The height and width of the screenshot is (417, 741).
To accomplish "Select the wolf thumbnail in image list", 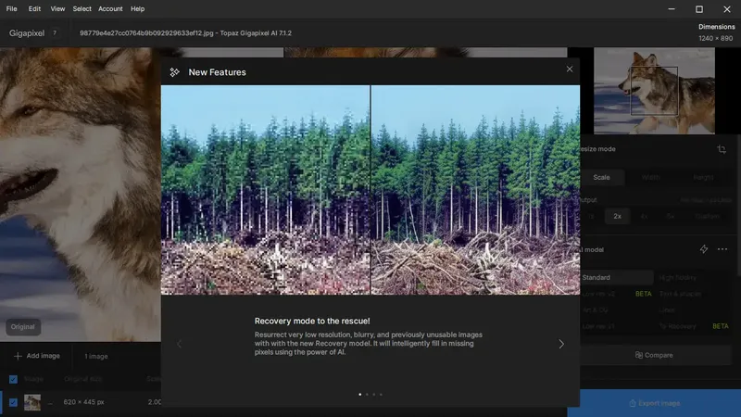I will 32,402.
